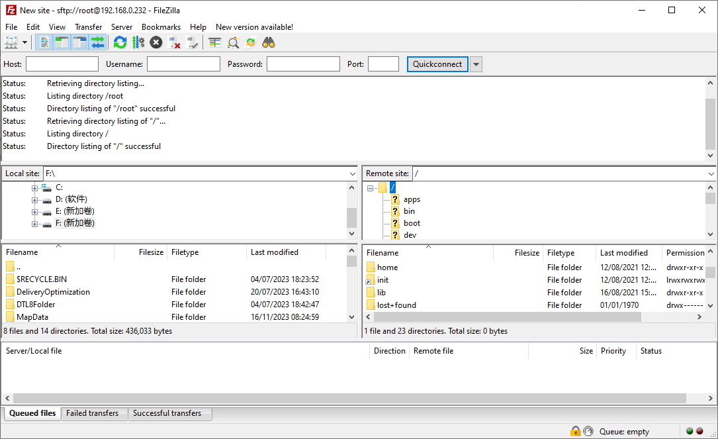This screenshot has width=718, height=439.
Task: Click the remote list horizontal scrollbar
Action: click(x=506, y=317)
